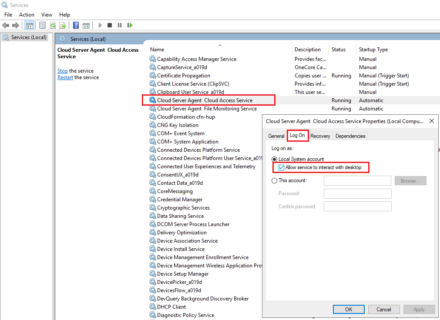This screenshot has width=440, height=320.
Task: Open the File menu
Action: (x=8, y=15)
